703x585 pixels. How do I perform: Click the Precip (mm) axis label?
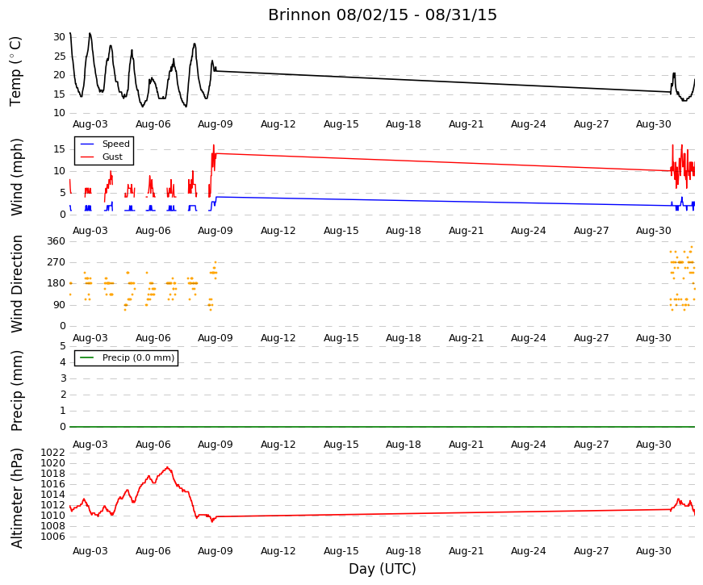click(15, 391)
